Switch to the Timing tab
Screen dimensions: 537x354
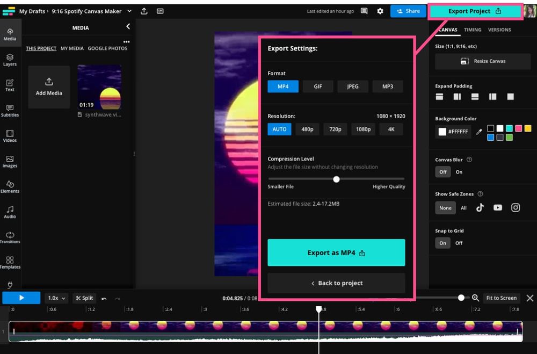click(x=473, y=30)
